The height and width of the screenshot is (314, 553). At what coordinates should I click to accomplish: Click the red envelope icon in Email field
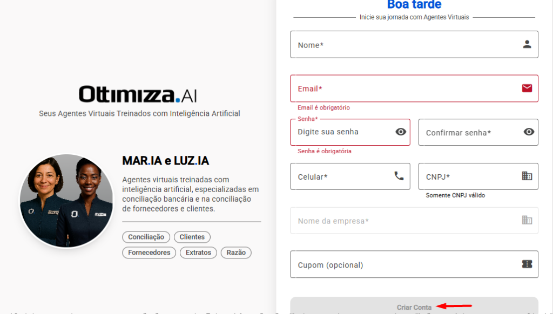pos(527,88)
